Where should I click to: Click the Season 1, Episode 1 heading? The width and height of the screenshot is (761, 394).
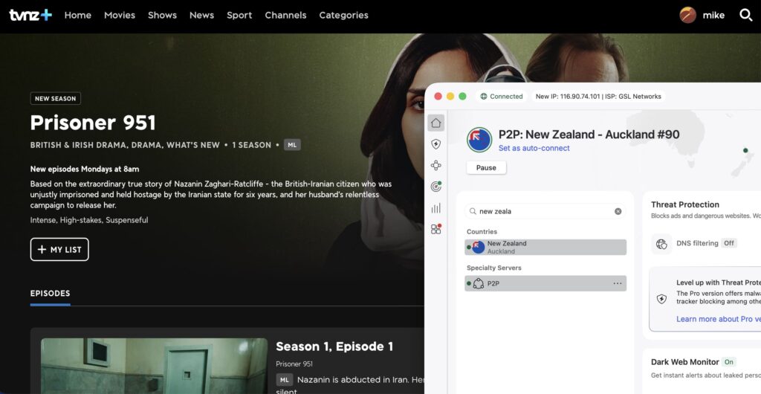(334, 346)
